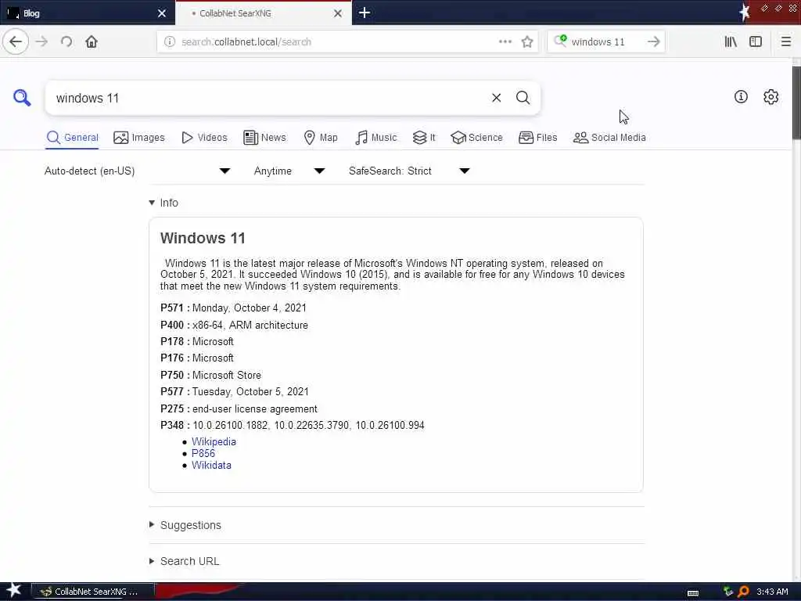Submit browser search bar with arrow

click(x=653, y=42)
